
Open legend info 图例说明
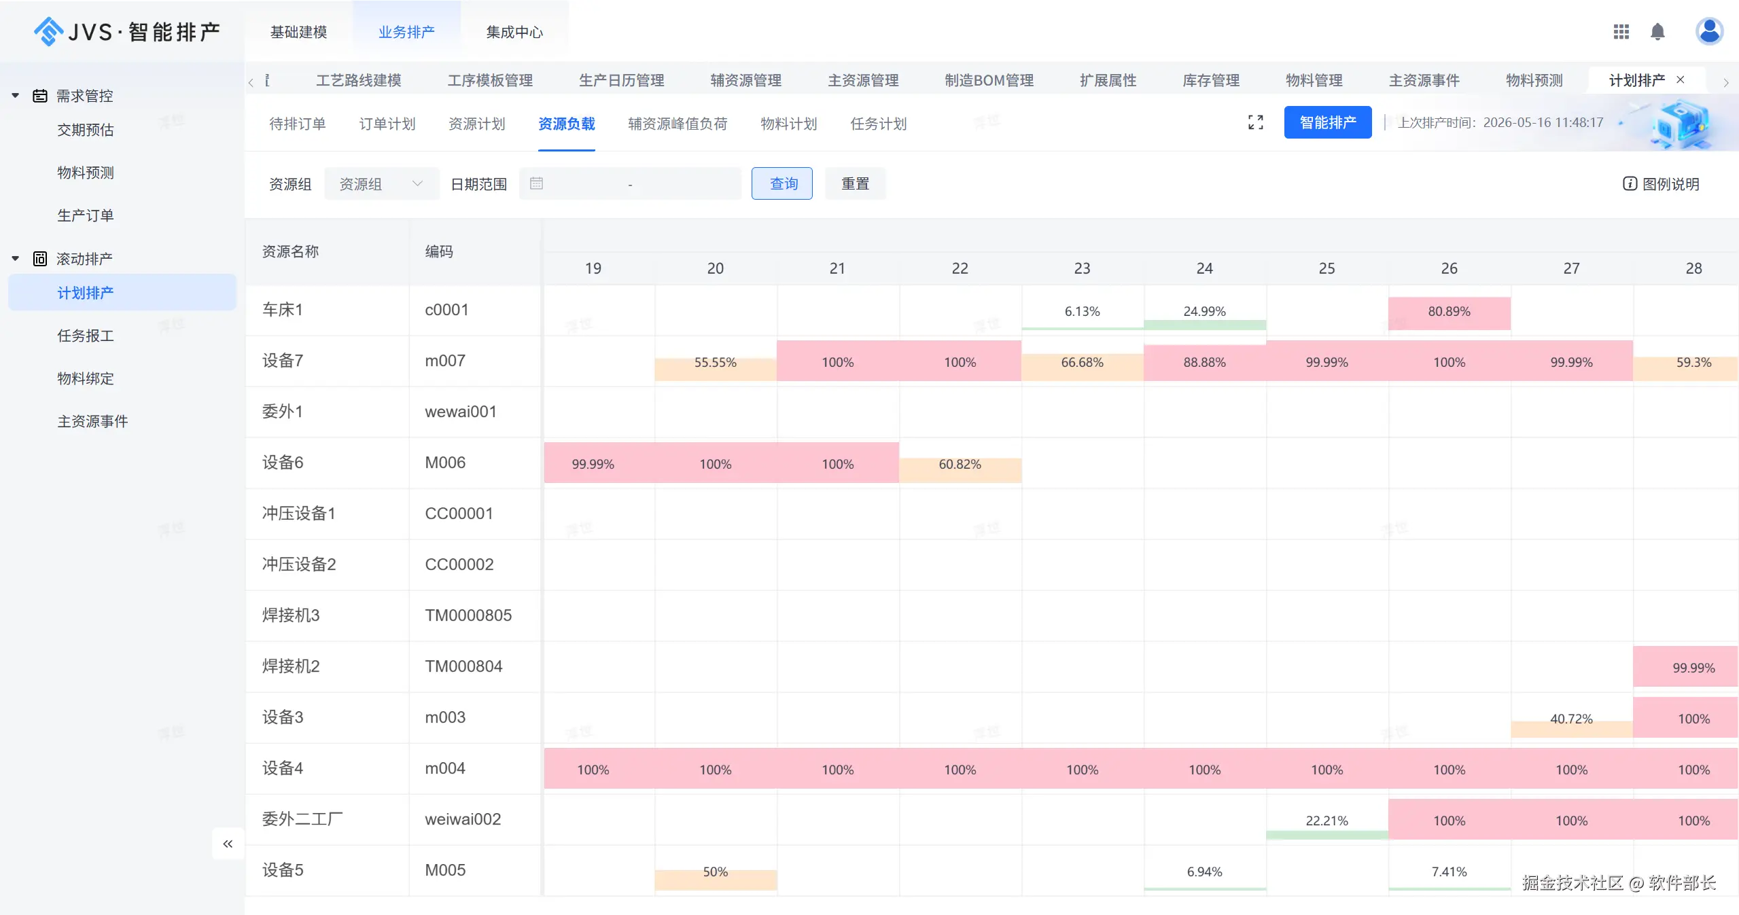(x=1661, y=184)
